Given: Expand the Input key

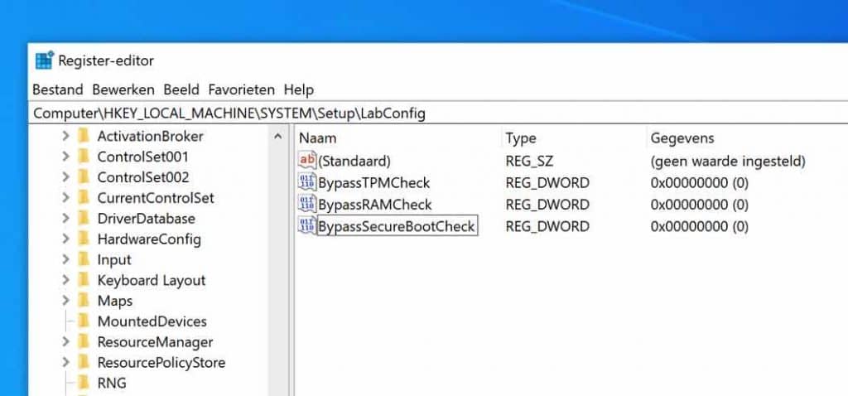Looking at the screenshot, I should pos(66,259).
